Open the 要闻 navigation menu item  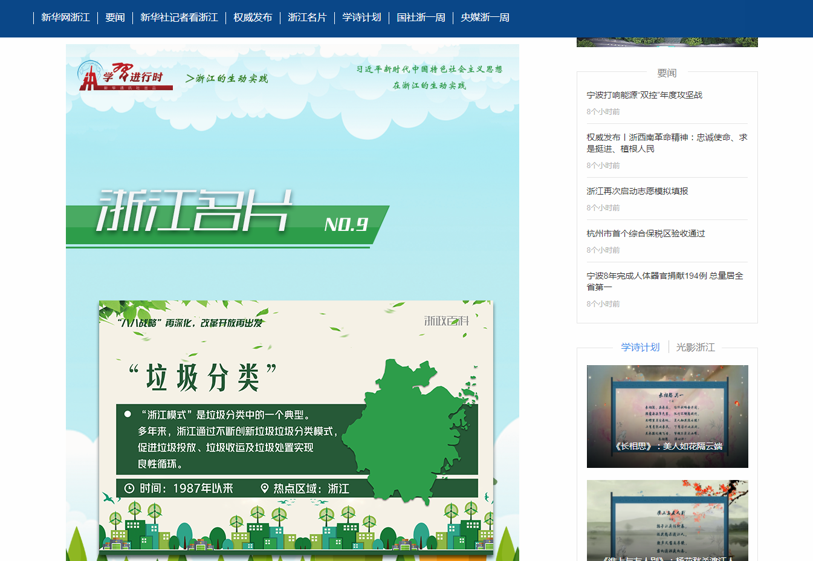click(115, 18)
